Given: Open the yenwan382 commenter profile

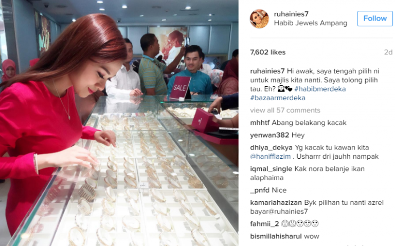Looking at the screenshot, I should click(x=270, y=135).
